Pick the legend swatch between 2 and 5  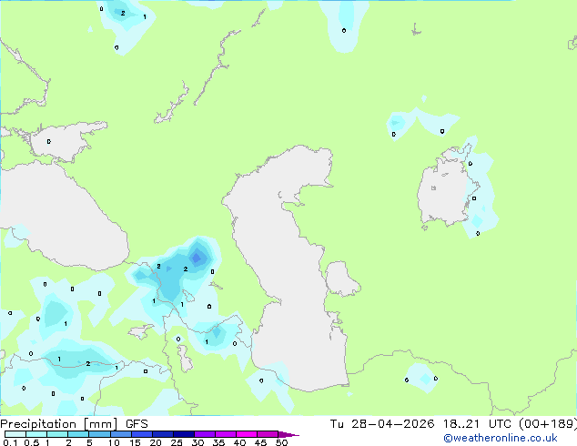(x=78, y=434)
